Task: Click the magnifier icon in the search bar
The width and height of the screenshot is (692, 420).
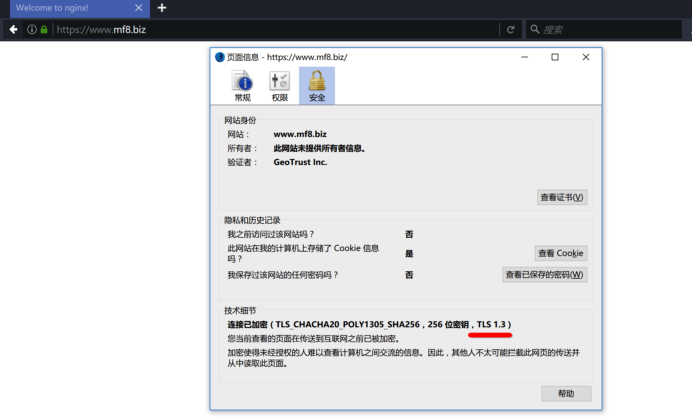Action: click(535, 29)
